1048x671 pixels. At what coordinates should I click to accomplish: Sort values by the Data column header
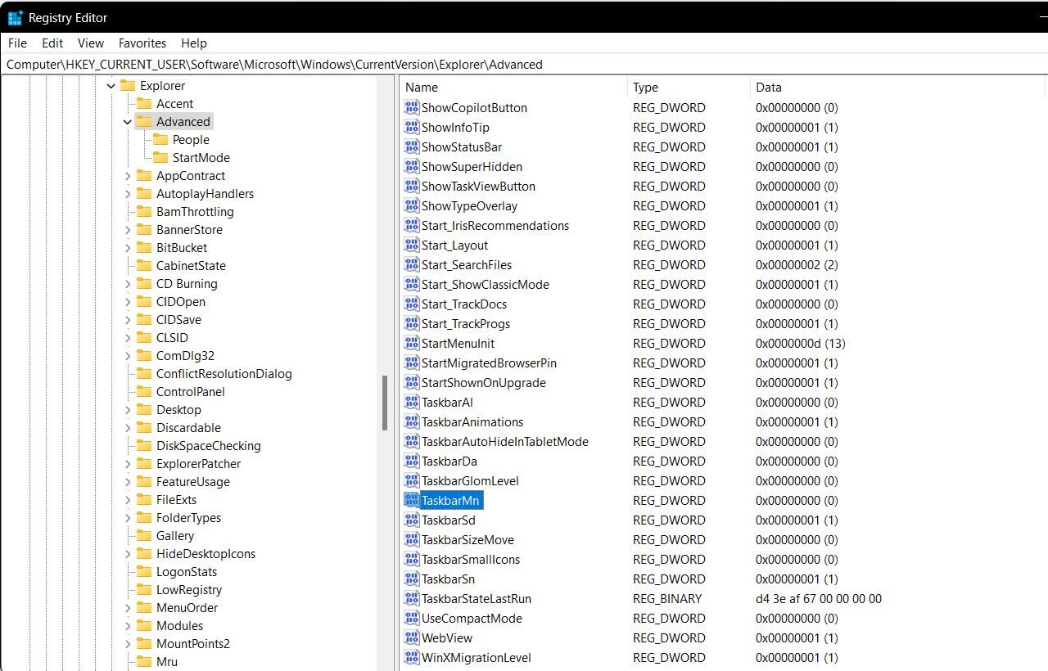897,87
